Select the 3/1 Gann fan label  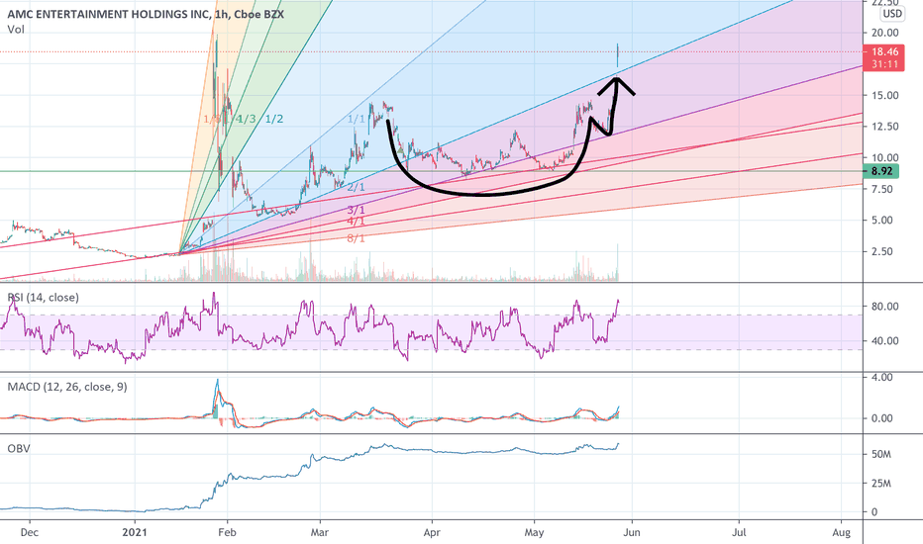[x=357, y=210]
